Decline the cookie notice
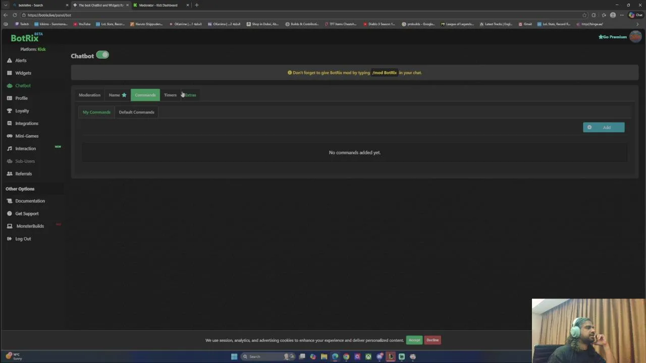 click(433, 340)
